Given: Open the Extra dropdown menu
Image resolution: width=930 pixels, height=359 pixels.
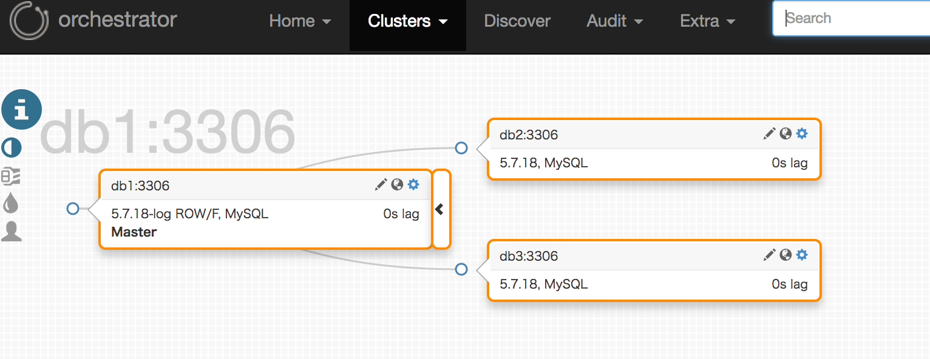Looking at the screenshot, I should coord(707,21).
